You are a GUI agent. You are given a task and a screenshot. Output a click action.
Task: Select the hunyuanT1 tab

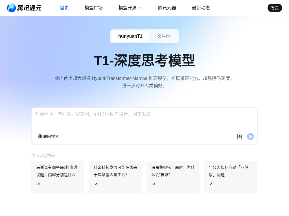point(130,36)
